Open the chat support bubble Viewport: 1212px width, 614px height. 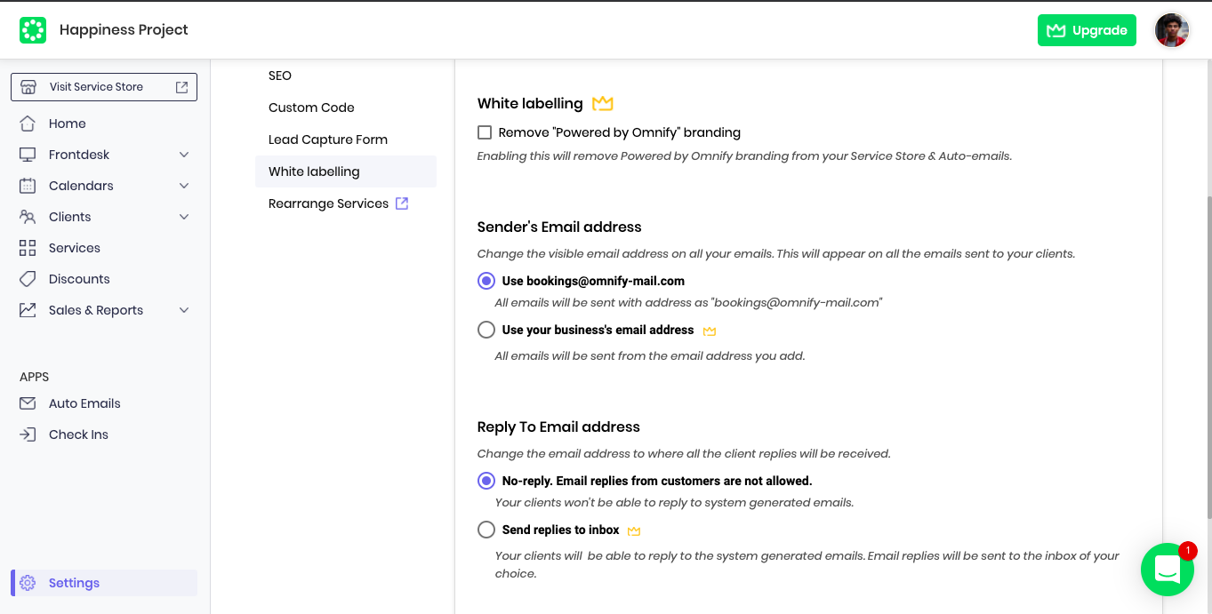coord(1167,570)
